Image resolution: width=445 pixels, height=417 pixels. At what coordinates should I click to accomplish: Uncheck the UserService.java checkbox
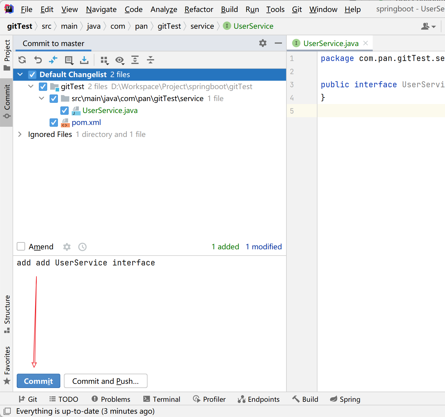click(x=65, y=111)
